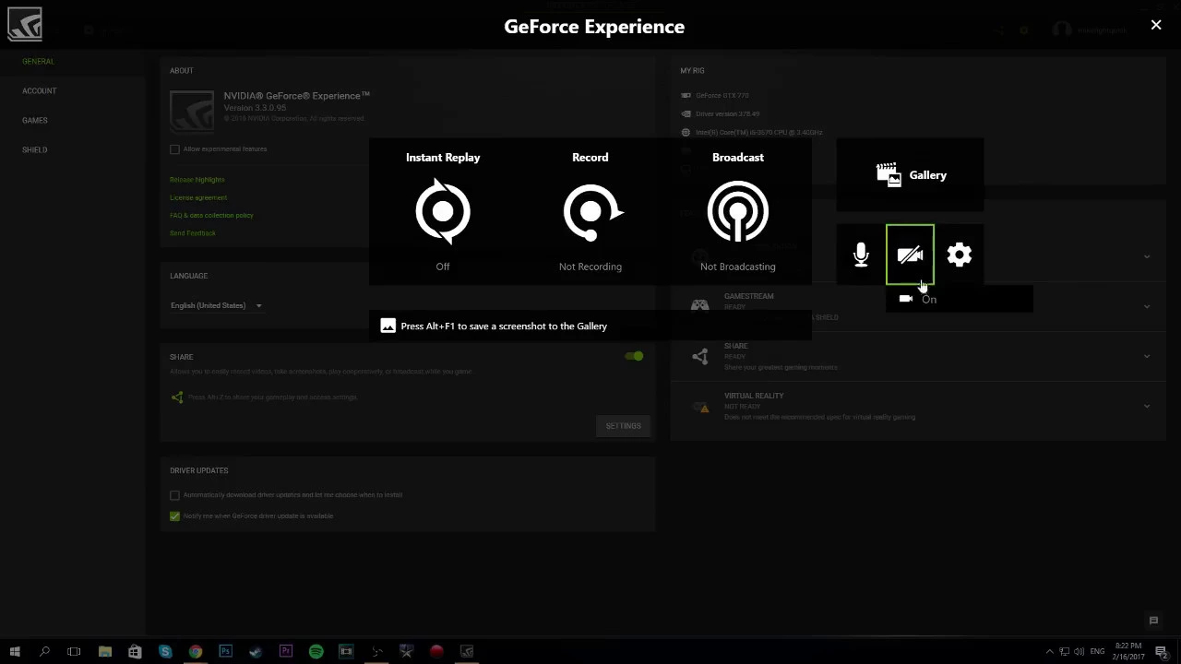Screen dimensions: 1181x664
Task: Click the Instant Replay "Off" status text
Action: click(443, 267)
